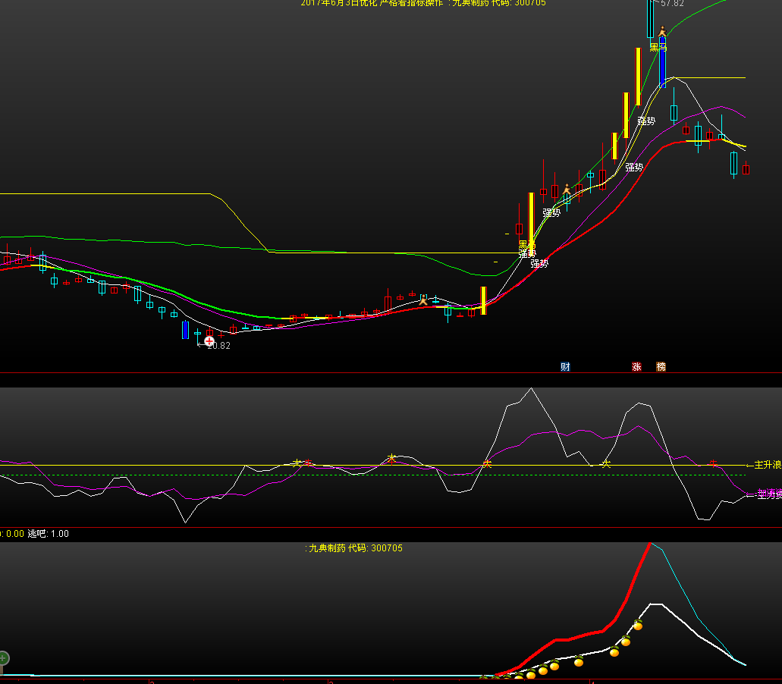Open the orange 榜 badge icon
Image resolution: width=782 pixels, height=684 pixels.
pos(661,367)
